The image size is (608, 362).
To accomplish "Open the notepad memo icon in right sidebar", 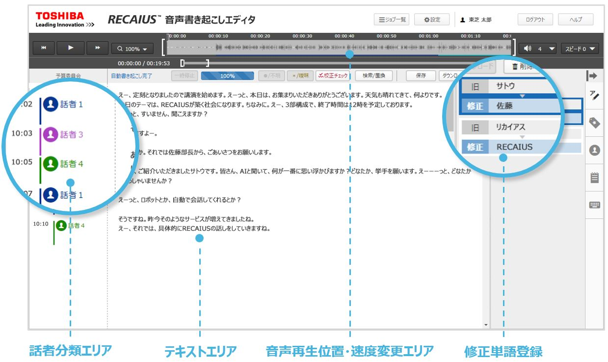I will pyautogui.click(x=594, y=178).
